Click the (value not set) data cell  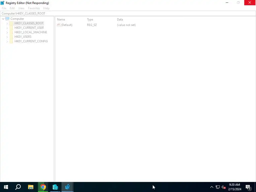tap(126, 25)
